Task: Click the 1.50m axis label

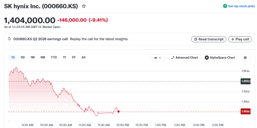Action: (245, 91)
